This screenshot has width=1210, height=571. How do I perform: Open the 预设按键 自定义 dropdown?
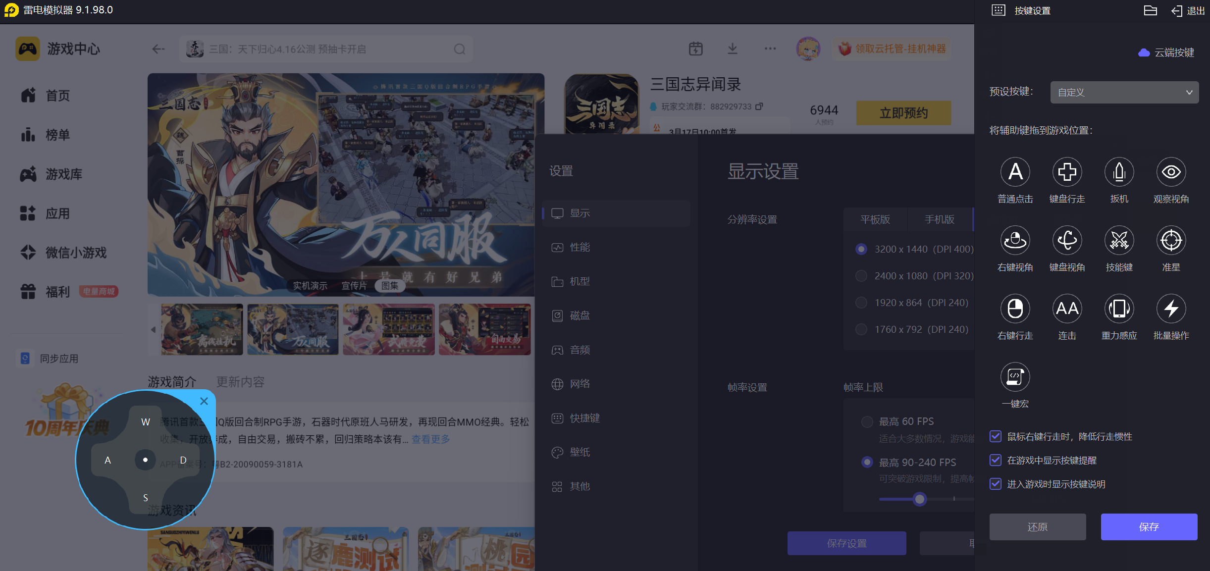[x=1124, y=93]
